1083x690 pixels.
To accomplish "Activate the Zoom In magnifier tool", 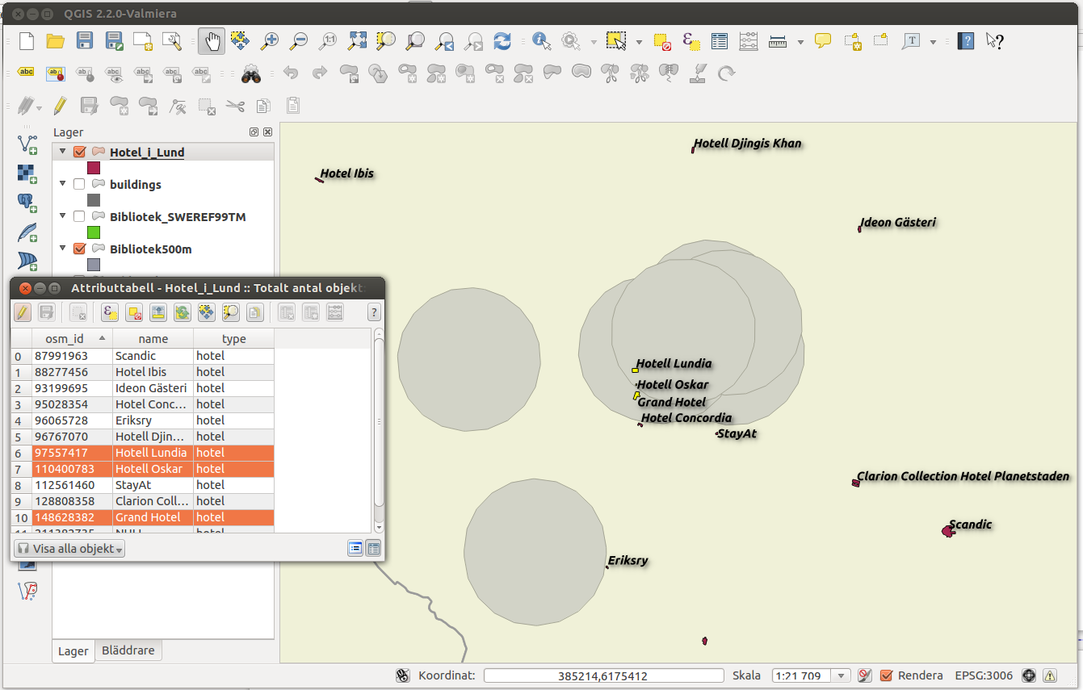I will point(269,41).
